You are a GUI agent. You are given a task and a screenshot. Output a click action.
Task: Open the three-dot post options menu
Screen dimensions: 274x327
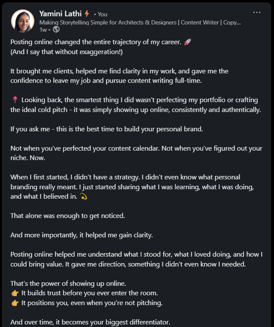(x=256, y=12)
